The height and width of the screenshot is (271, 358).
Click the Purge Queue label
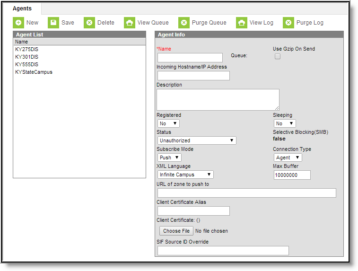209,23
